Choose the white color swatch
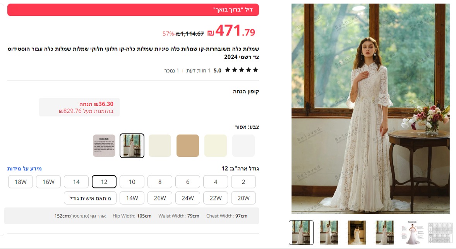 [x=243, y=146]
